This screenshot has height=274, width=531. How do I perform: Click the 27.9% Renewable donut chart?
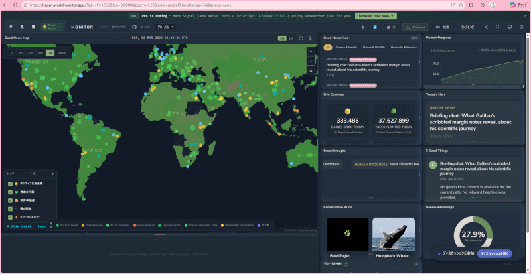[x=473, y=234]
